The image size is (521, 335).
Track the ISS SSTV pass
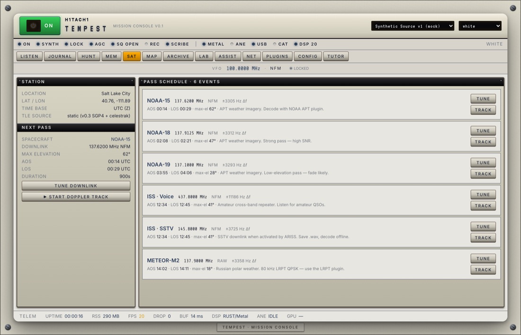[x=483, y=237]
